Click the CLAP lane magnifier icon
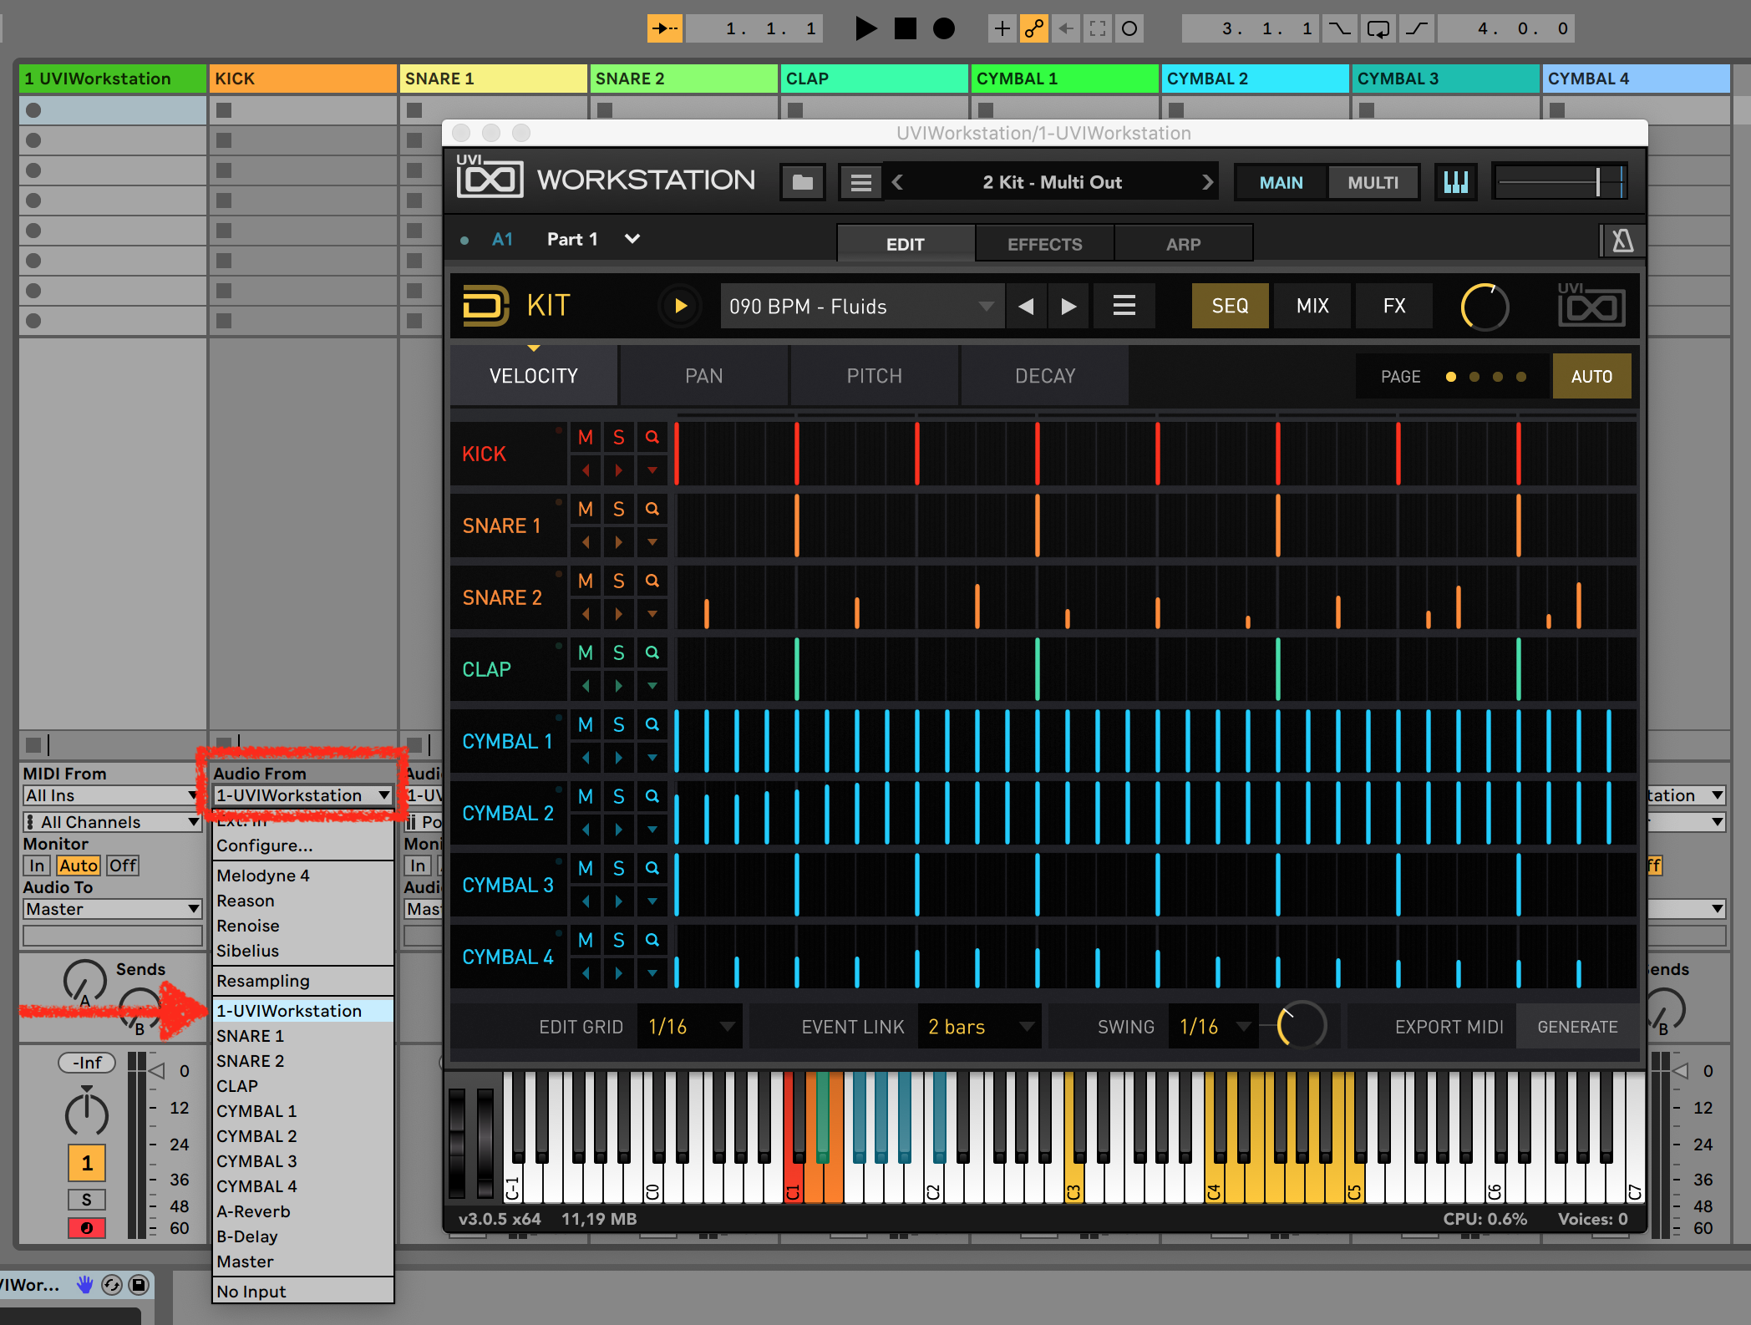This screenshot has width=1751, height=1325. [652, 652]
